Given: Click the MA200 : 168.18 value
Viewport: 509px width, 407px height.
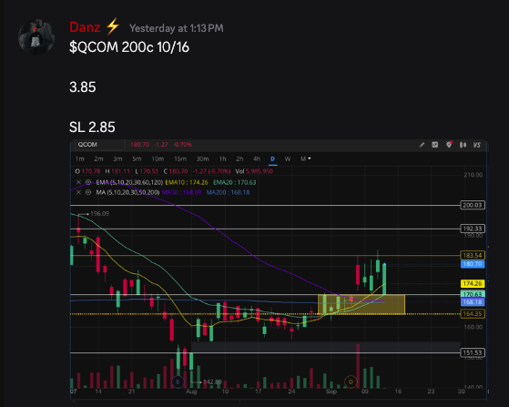Looking at the screenshot, I should click(228, 192).
